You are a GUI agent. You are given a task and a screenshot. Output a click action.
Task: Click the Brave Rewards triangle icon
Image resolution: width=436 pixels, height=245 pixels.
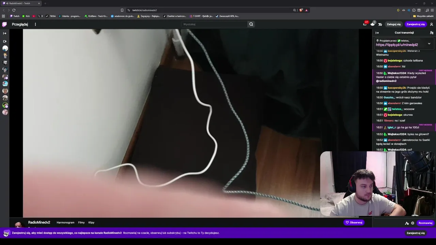coord(306,10)
